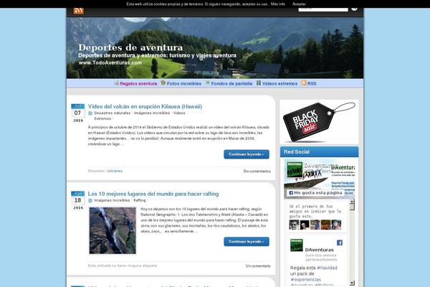Click 'Un comentario' on the rafting post
Viewport: 430px width, 287px height.
pos(258,266)
